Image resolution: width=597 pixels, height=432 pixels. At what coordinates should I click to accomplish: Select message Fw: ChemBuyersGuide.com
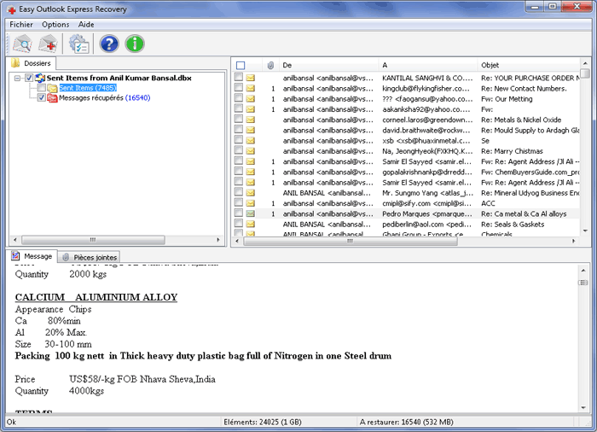pos(530,172)
